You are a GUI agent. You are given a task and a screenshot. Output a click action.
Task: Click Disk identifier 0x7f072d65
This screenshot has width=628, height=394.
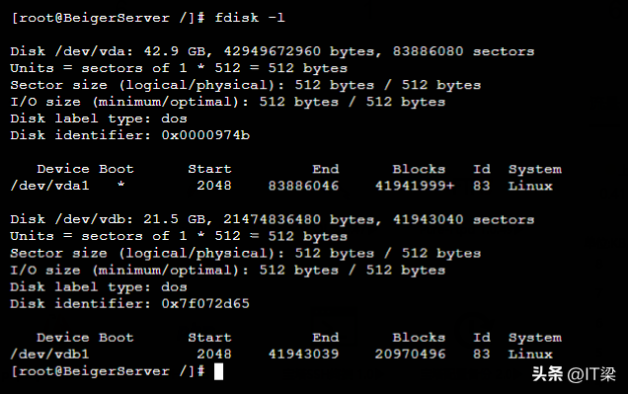coord(130,304)
